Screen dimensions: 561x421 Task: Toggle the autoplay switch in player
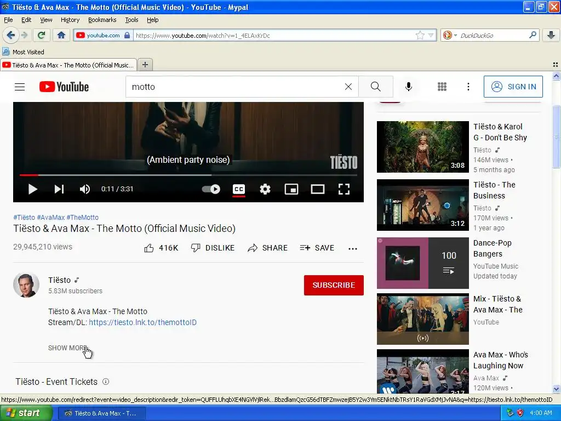tap(211, 189)
